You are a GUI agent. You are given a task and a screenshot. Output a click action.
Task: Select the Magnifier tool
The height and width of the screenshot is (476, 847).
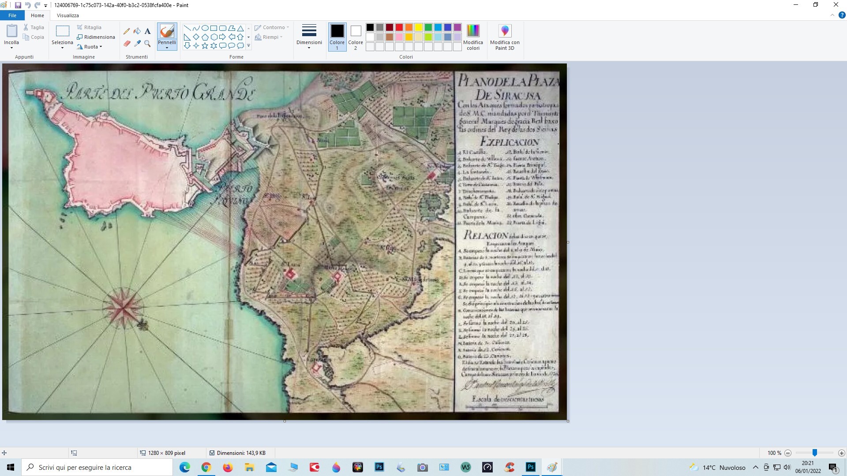click(147, 43)
